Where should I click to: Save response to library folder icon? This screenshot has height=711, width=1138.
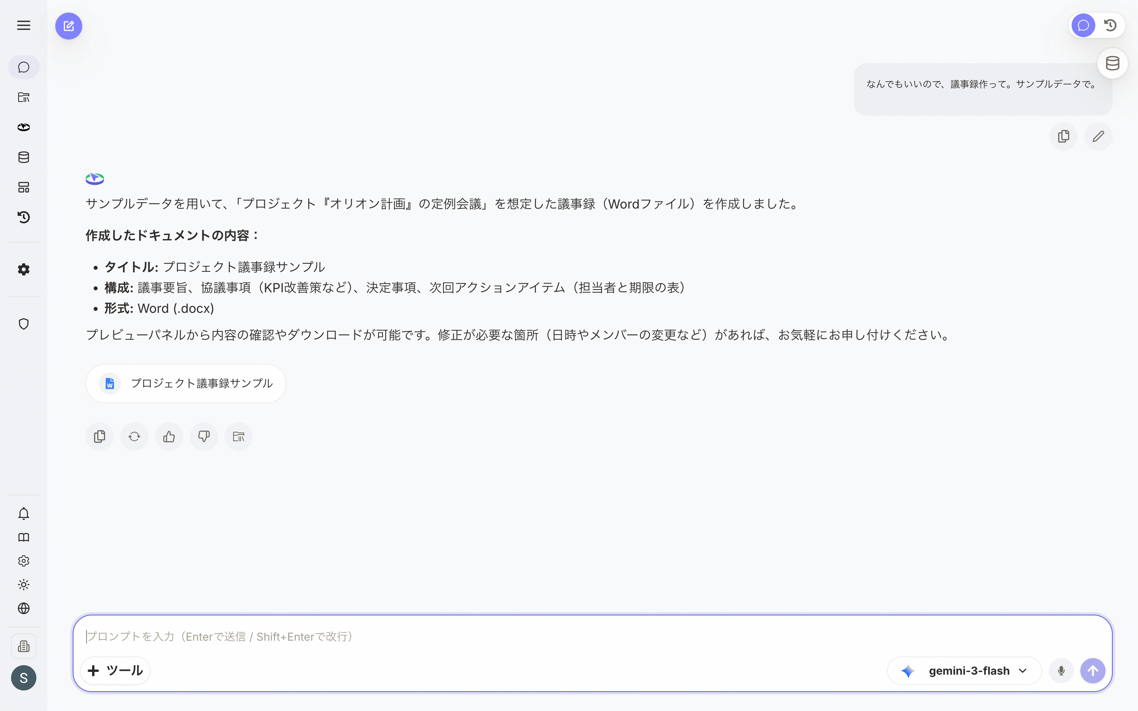(x=239, y=437)
